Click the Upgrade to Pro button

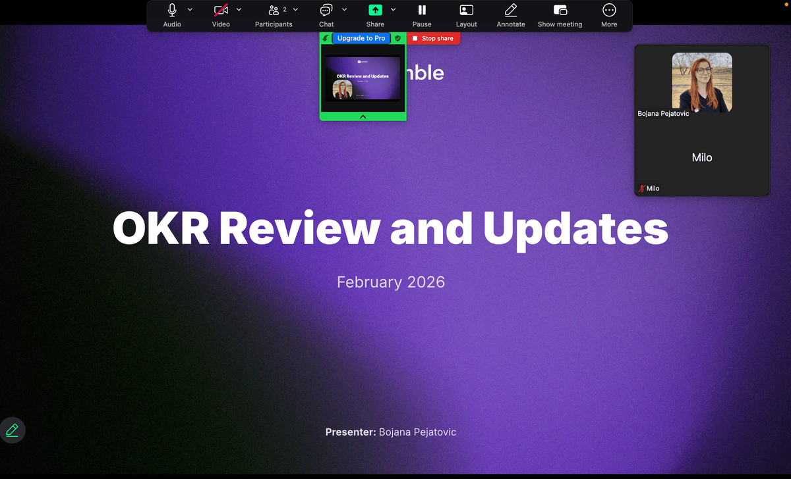point(361,38)
